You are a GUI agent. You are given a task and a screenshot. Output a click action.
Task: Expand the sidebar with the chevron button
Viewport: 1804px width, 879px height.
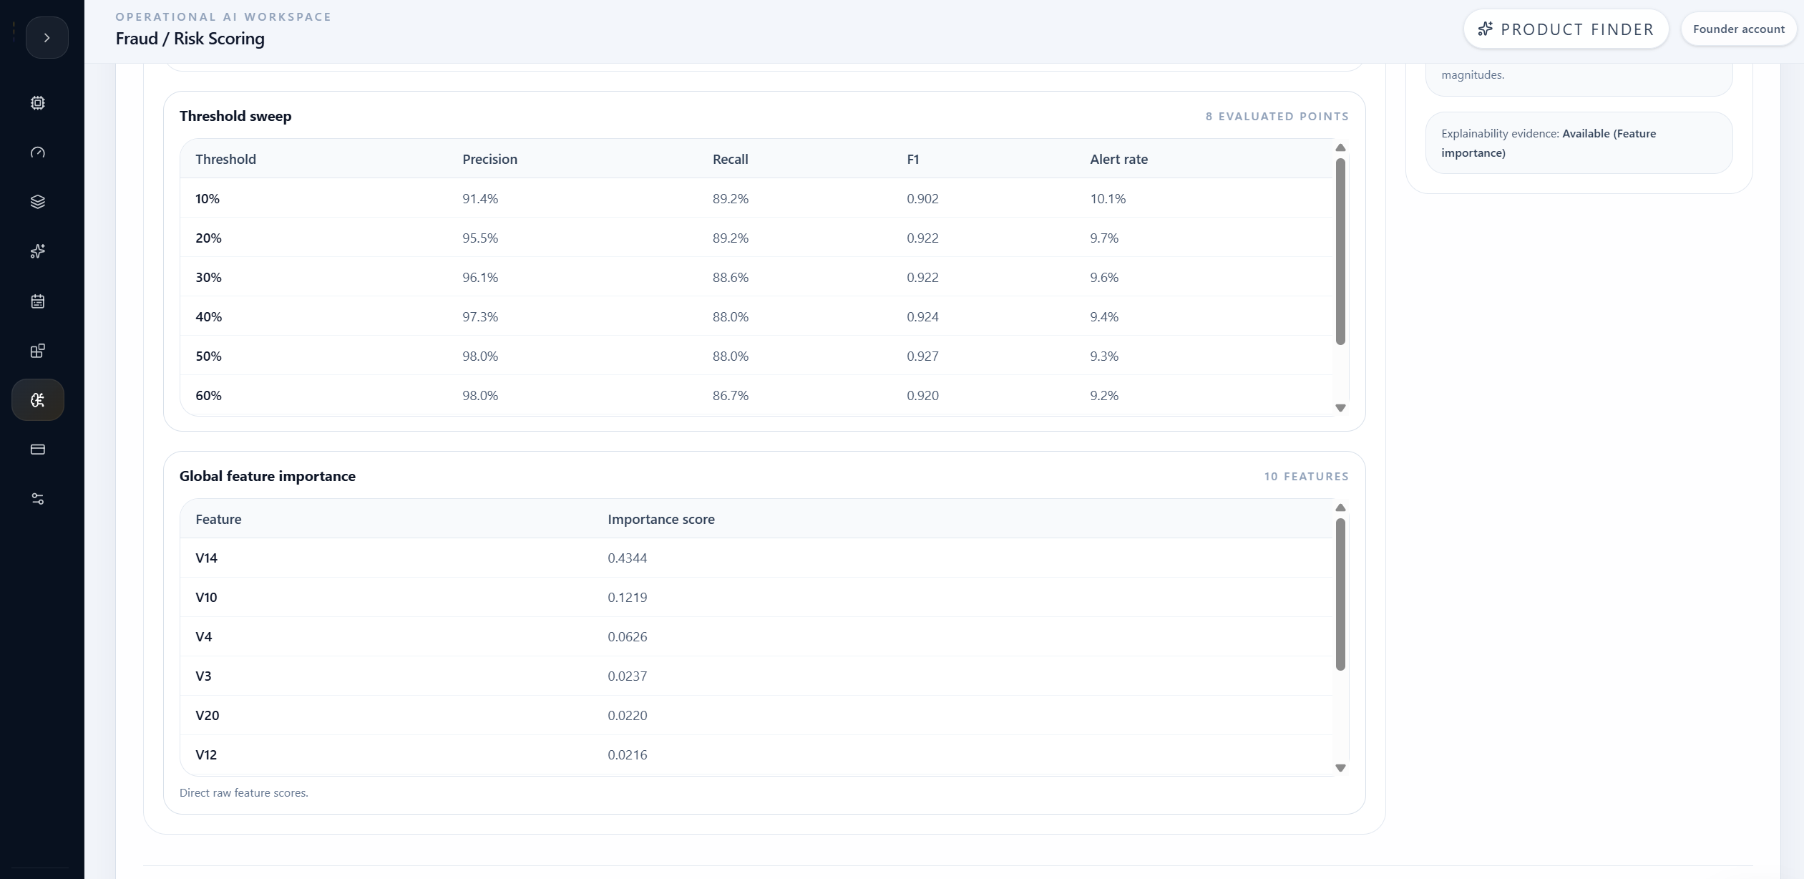[47, 37]
